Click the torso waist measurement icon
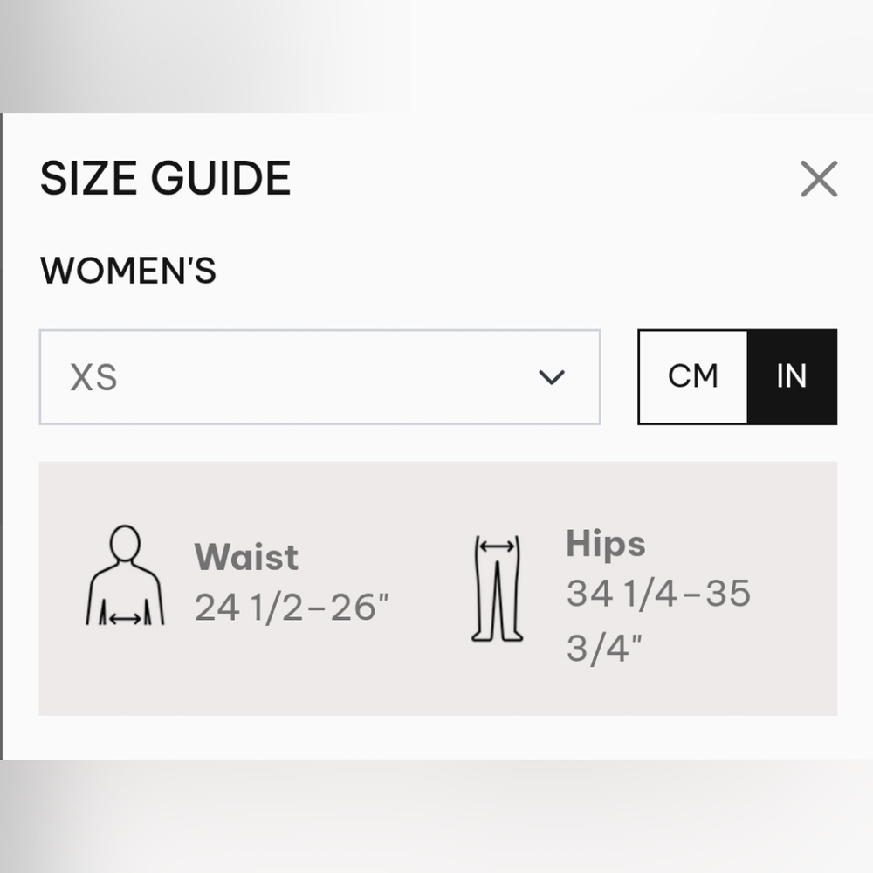Viewport: 873px width, 873px height. [x=125, y=575]
